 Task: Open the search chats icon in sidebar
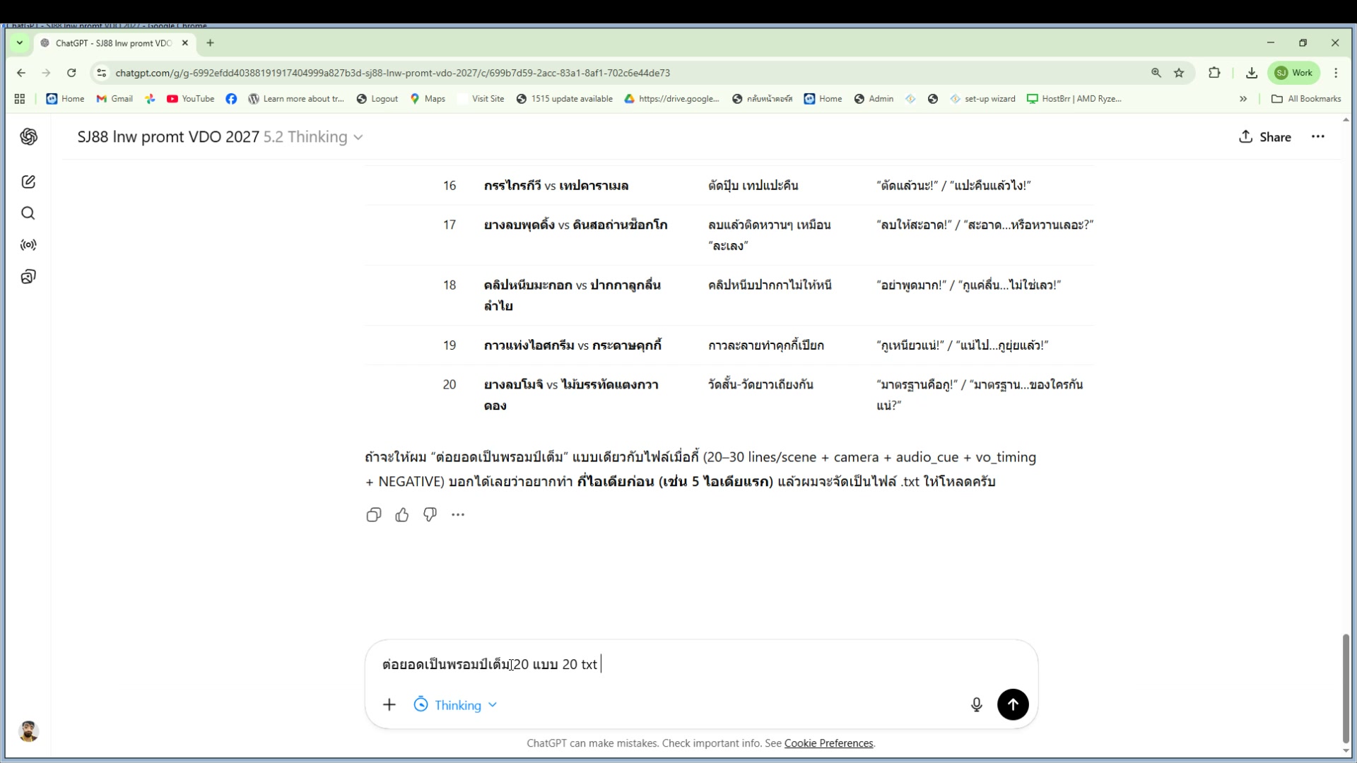coord(28,213)
